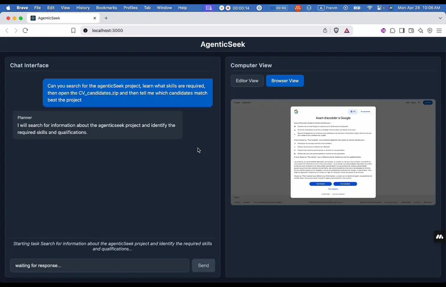Open the Share menu icon
The width and height of the screenshot is (446, 287).
pyautogui.click(x=325, y=30)
